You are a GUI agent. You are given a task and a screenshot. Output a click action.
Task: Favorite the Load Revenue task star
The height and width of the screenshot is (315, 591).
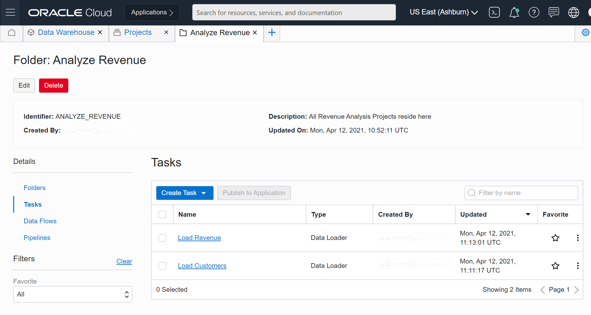click(x=555, y=238)
